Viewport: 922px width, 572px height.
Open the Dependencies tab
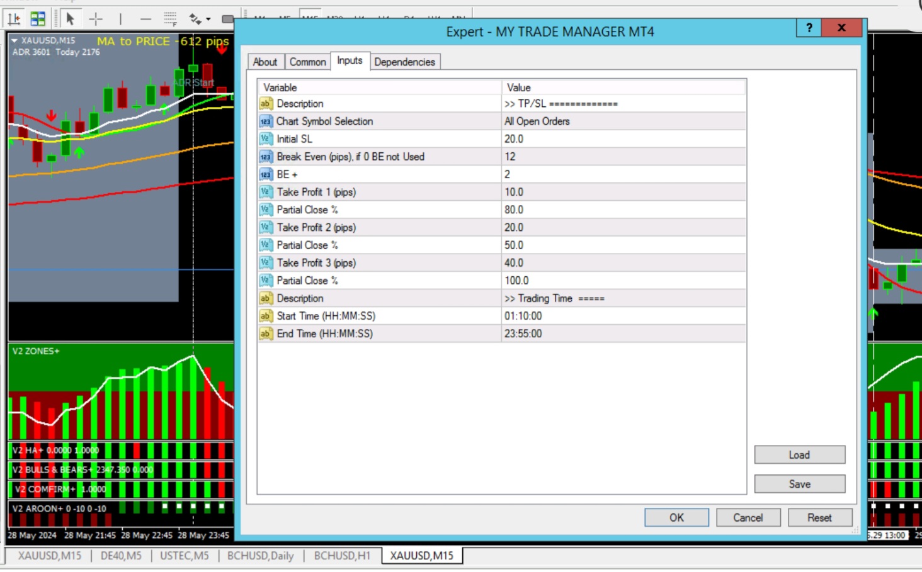pos(404,62)
